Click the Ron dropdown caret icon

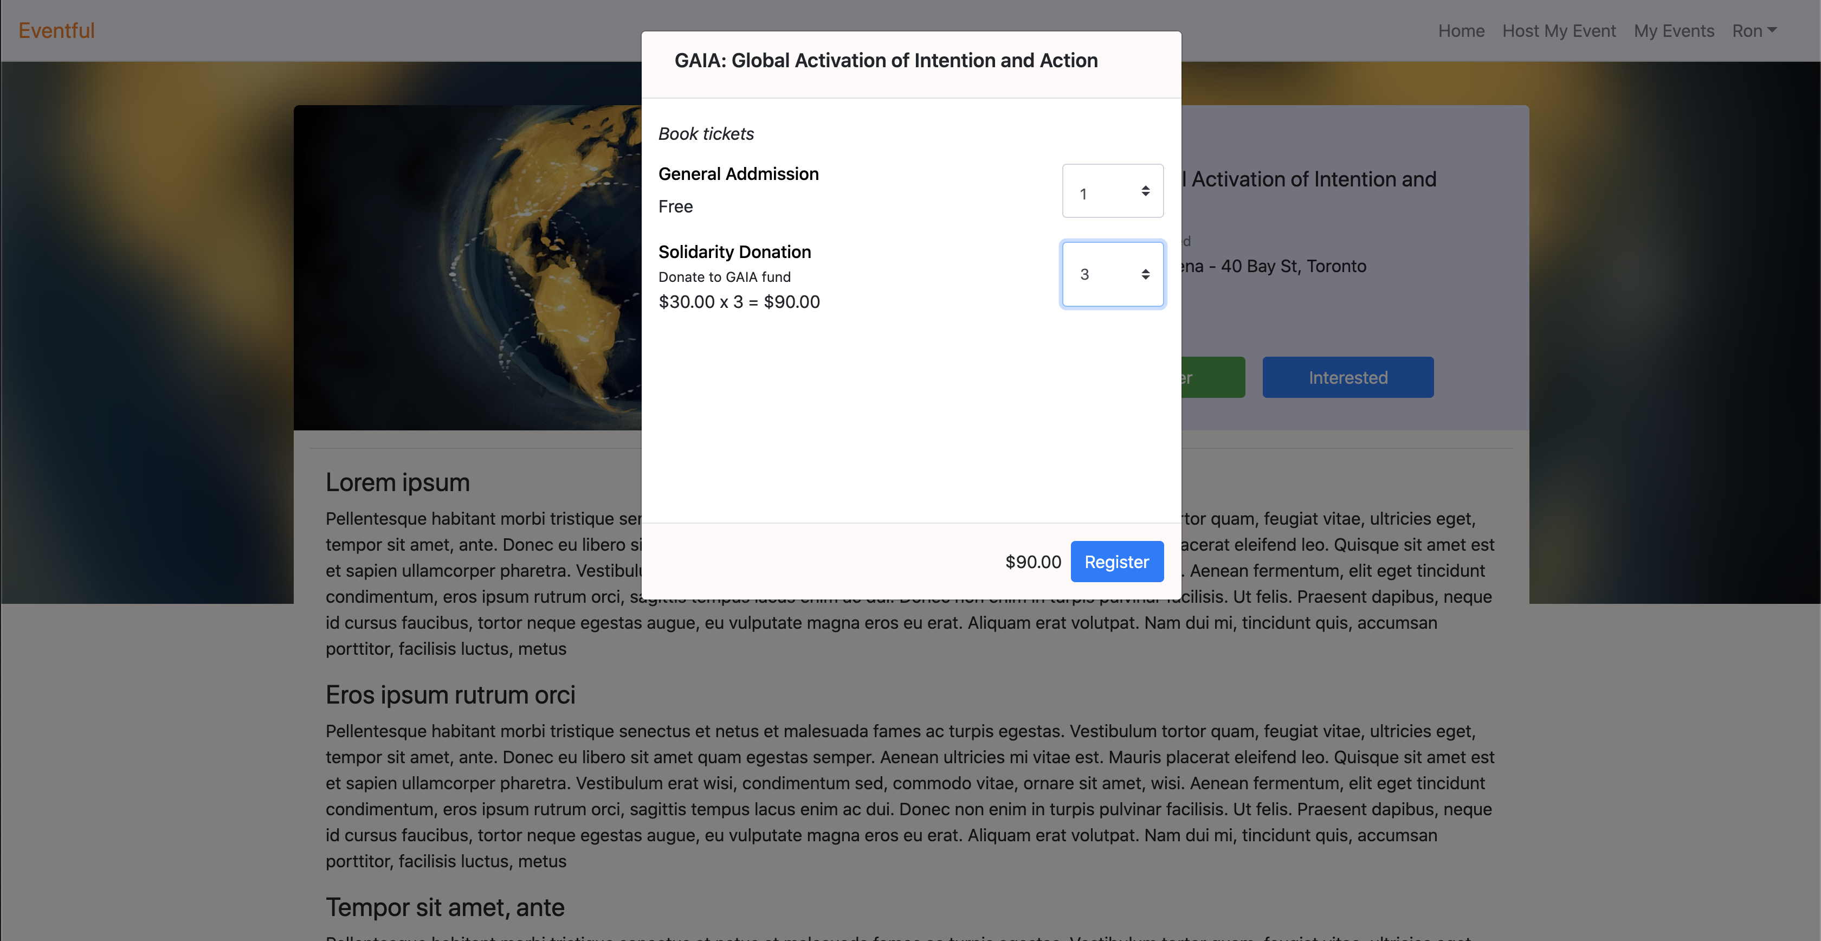(1772, 30)
